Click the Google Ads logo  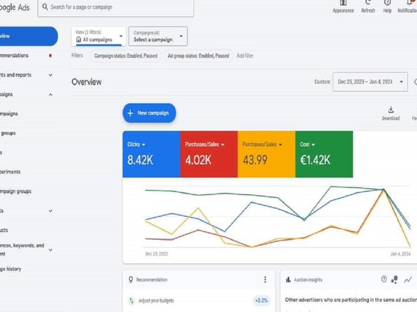[15, 7]
